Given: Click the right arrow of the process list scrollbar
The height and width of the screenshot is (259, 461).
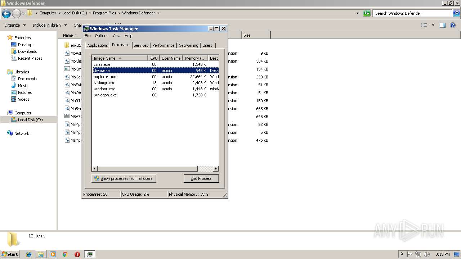Looking at the screenshot, I should (x=216, y=168).
